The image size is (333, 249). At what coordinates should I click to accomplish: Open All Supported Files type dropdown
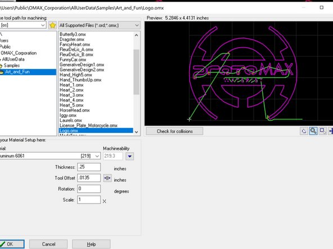tap(99, 25)
